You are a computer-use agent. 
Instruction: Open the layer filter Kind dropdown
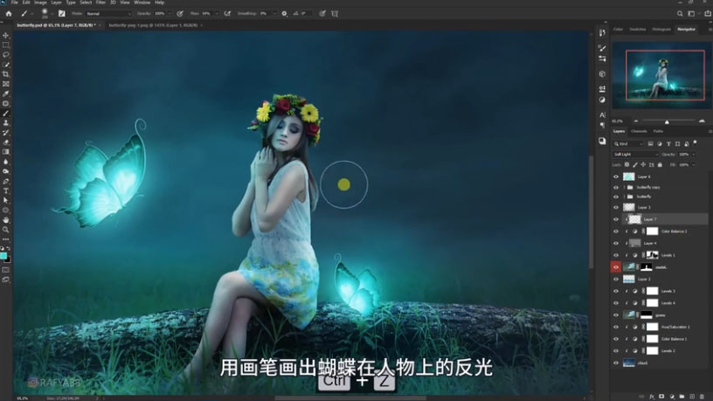tap(628, 143)
